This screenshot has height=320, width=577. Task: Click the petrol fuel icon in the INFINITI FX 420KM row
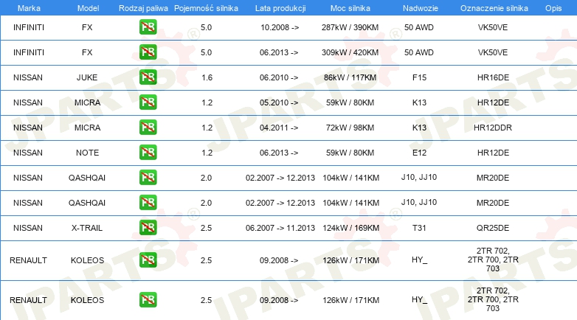[x=148, y=52]
